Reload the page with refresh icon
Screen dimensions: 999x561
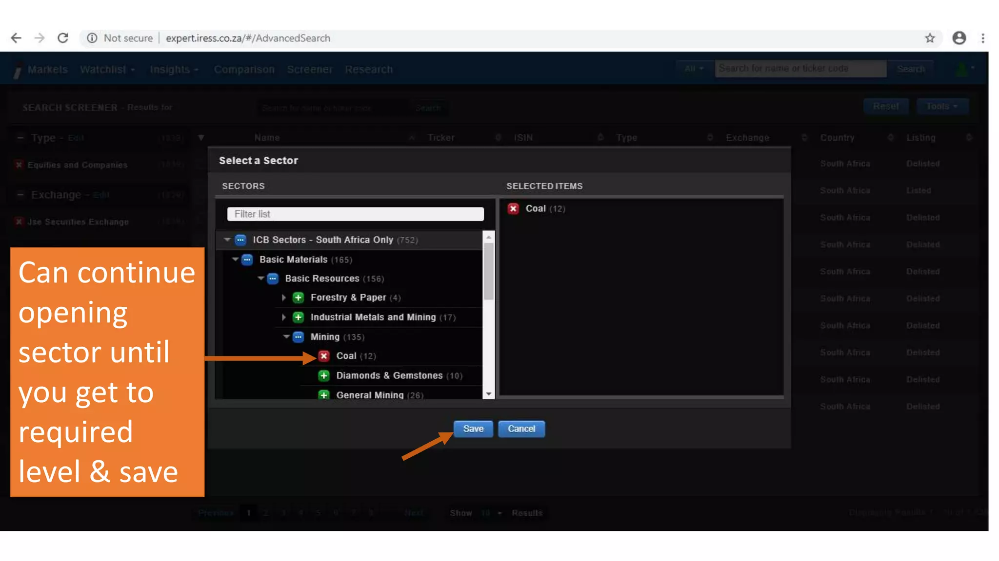[x=63, y=38]
